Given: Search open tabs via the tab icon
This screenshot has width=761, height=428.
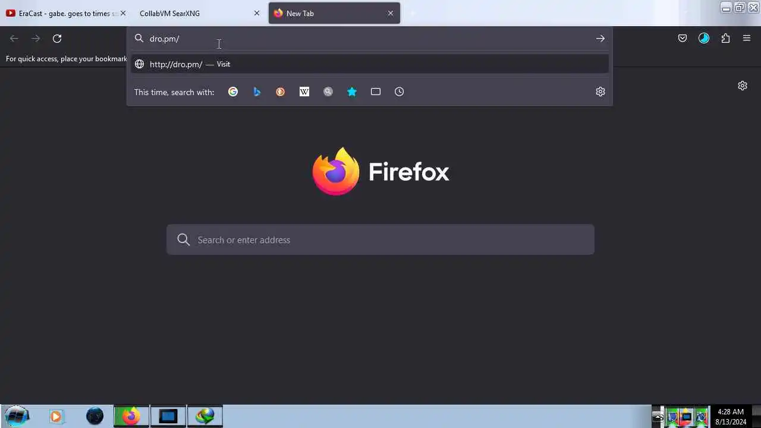Looking at the screenshot, I should point(376,92).
